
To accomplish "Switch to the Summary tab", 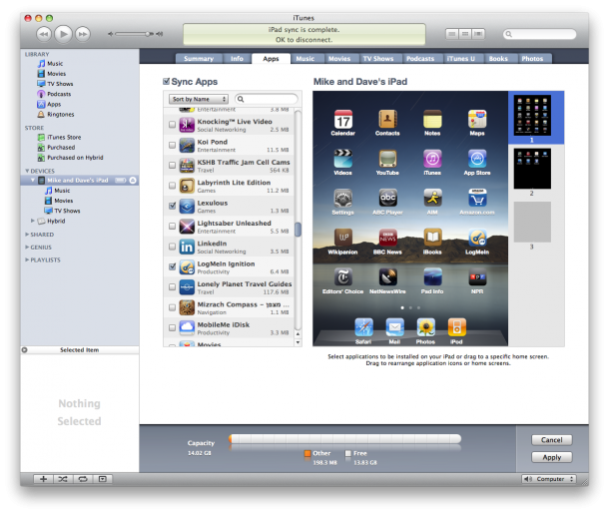I will [199, 59].
